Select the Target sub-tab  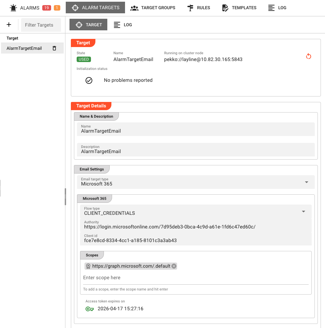pyautogui.click(x=89, y=25)
